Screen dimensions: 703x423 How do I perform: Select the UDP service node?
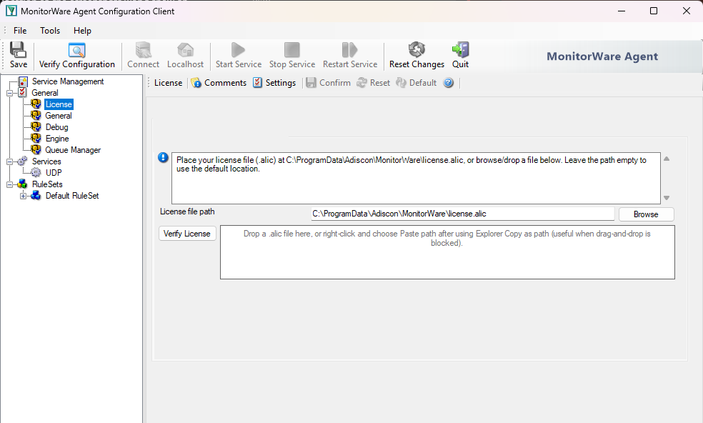[x=54, y=173]
